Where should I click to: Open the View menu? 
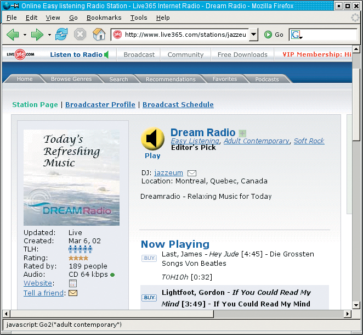pyautogui.click(x=53, y=18)
